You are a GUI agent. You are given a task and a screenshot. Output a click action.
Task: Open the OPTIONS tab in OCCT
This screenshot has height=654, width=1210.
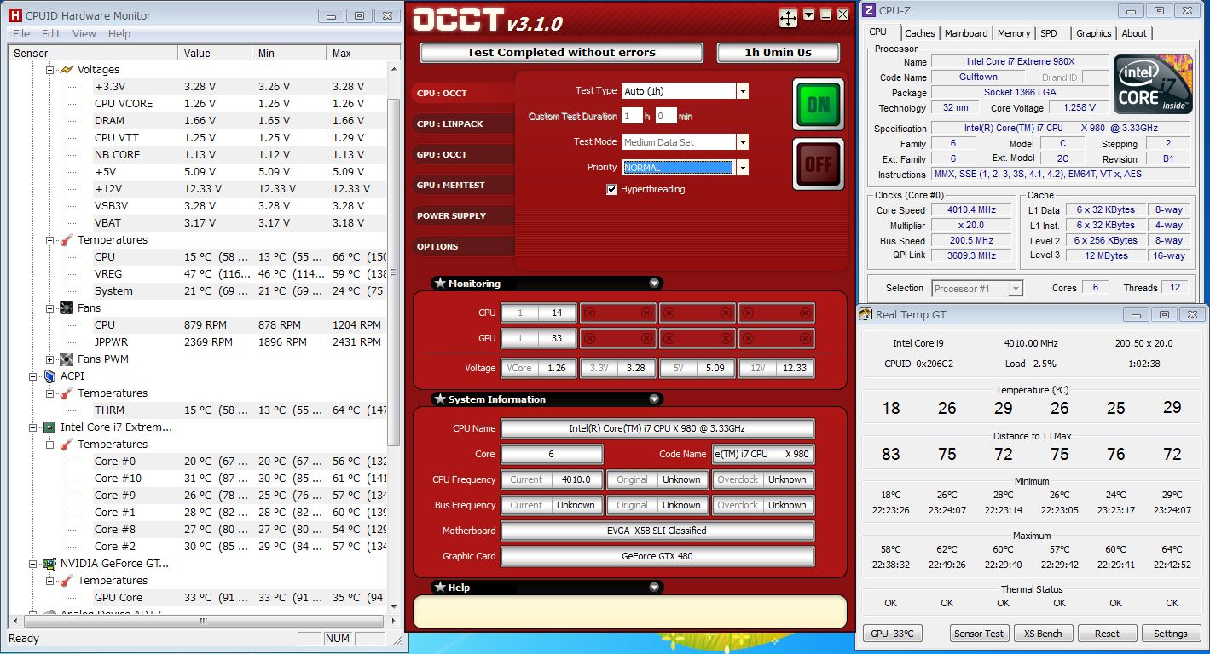pos(464,247)
